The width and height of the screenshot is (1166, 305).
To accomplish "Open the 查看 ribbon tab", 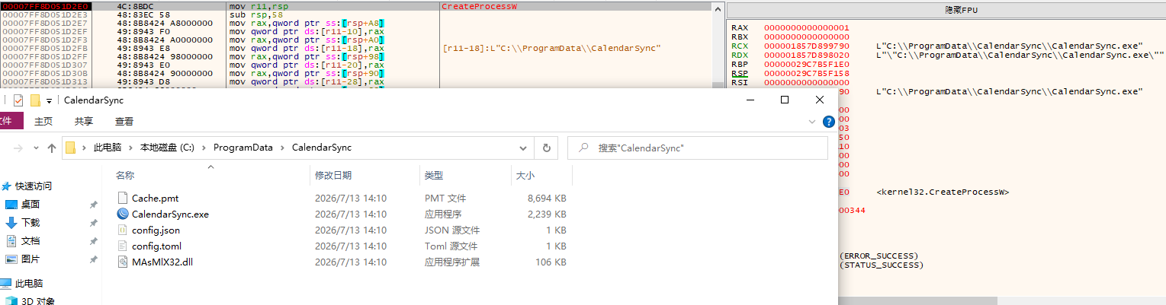I will click(124, 121).
